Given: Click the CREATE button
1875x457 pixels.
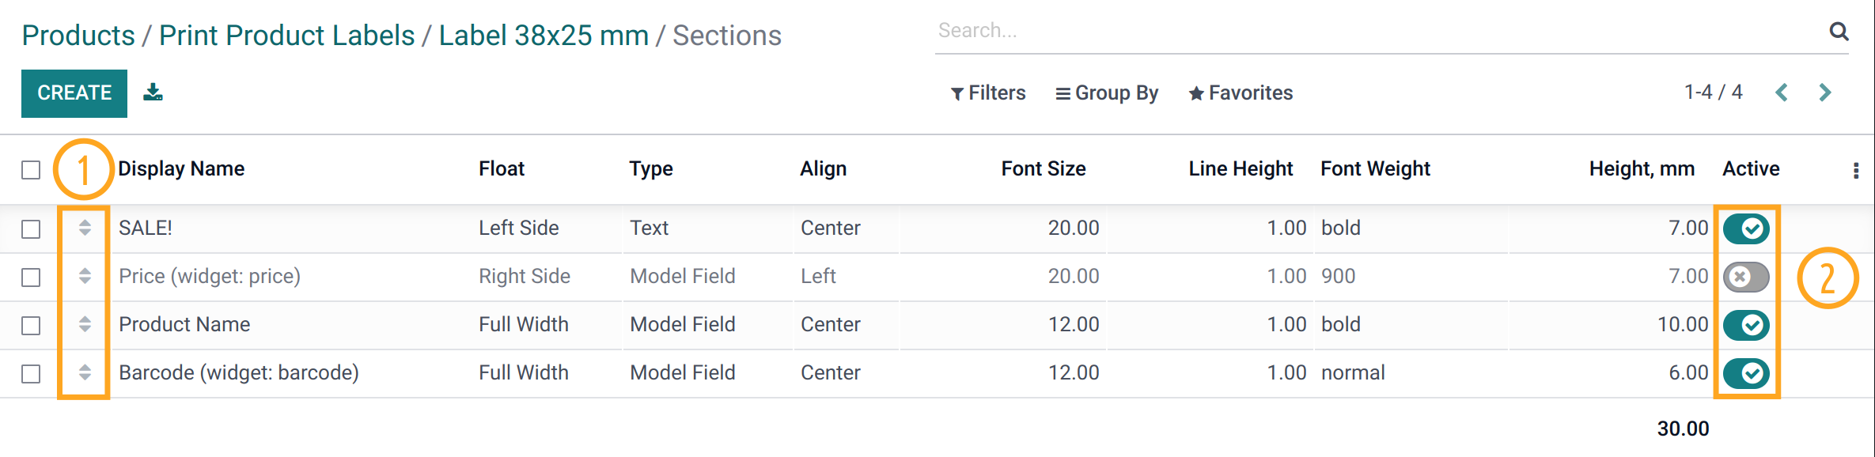Looking at the screenshot, I should pos(74,93).
